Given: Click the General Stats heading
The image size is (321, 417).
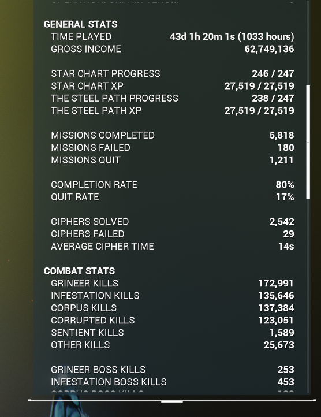Looking at the screenshot, I should coord(81,24).
